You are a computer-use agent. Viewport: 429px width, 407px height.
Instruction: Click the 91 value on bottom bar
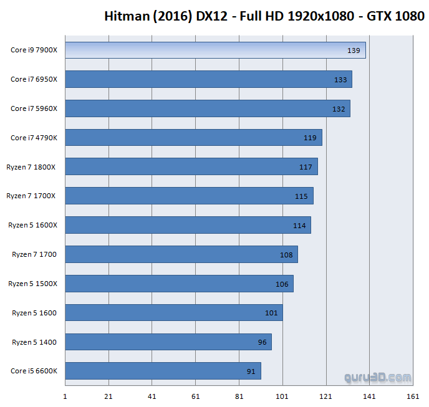(251, 371)
